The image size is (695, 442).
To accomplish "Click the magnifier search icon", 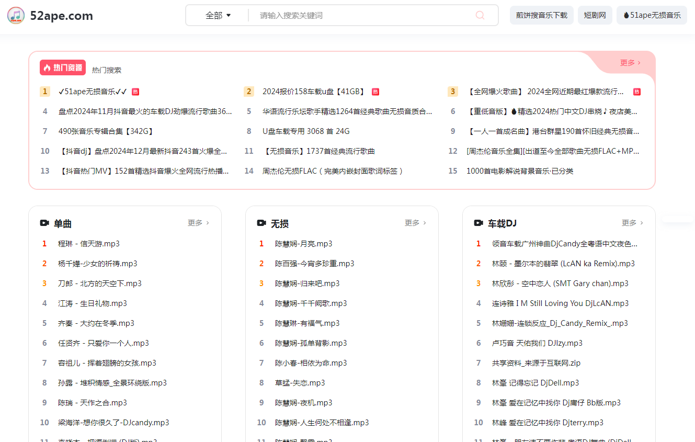I will tap(480, 15).
